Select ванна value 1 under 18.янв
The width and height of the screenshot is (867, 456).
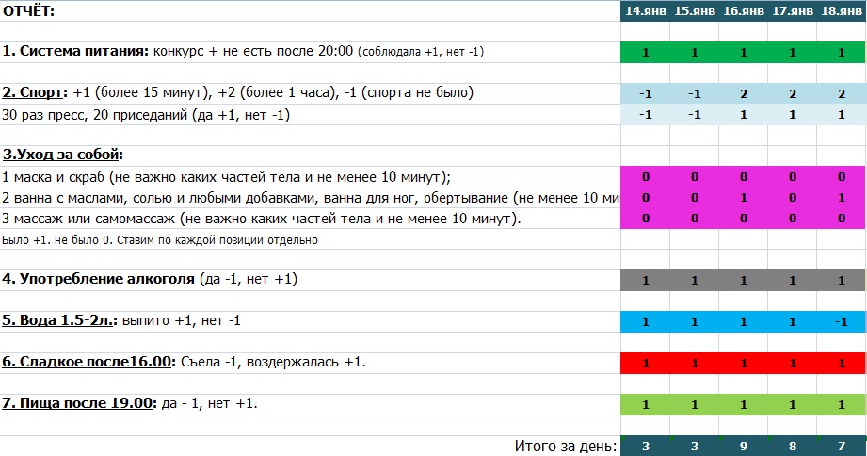[842, 198]
